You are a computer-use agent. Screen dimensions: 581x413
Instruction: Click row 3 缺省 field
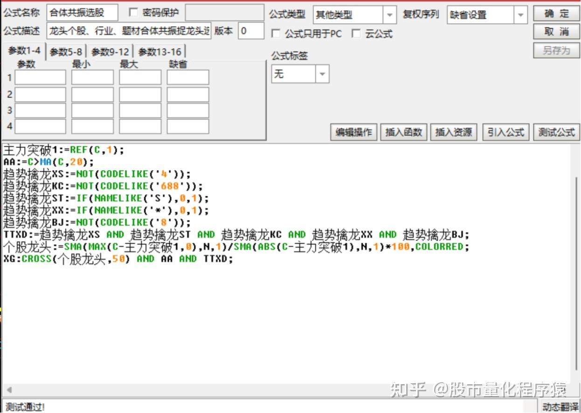(188, 110)
